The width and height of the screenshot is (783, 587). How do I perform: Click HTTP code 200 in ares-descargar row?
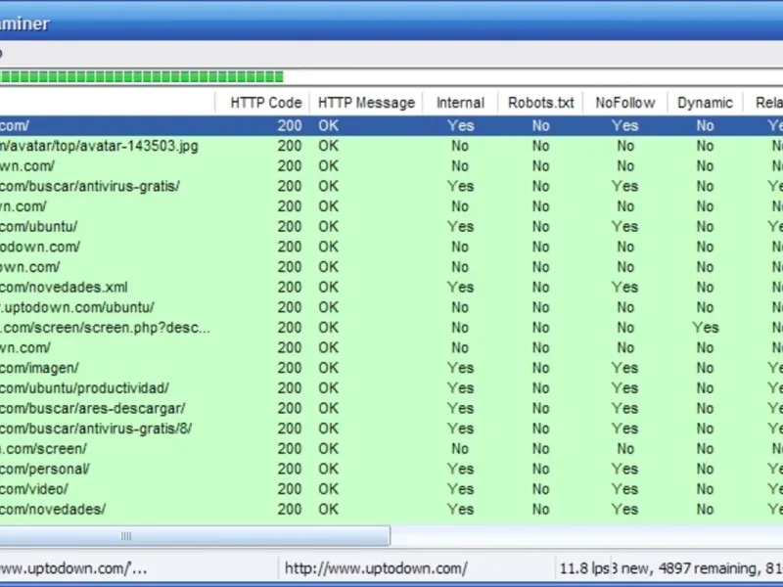pos(290,408)
